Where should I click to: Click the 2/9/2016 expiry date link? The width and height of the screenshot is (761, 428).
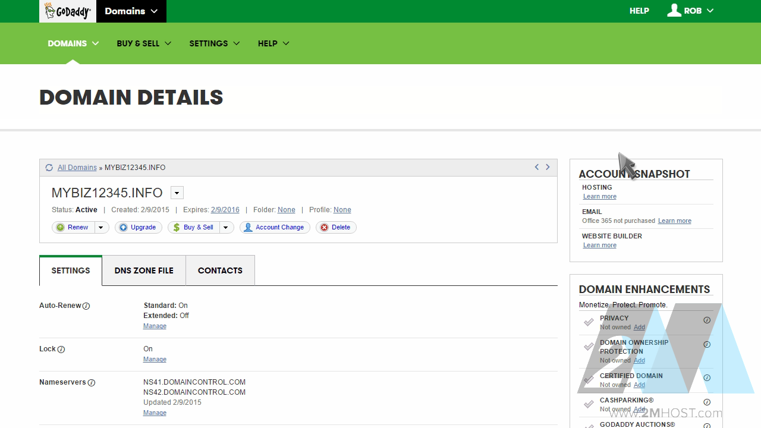(225, 210)
